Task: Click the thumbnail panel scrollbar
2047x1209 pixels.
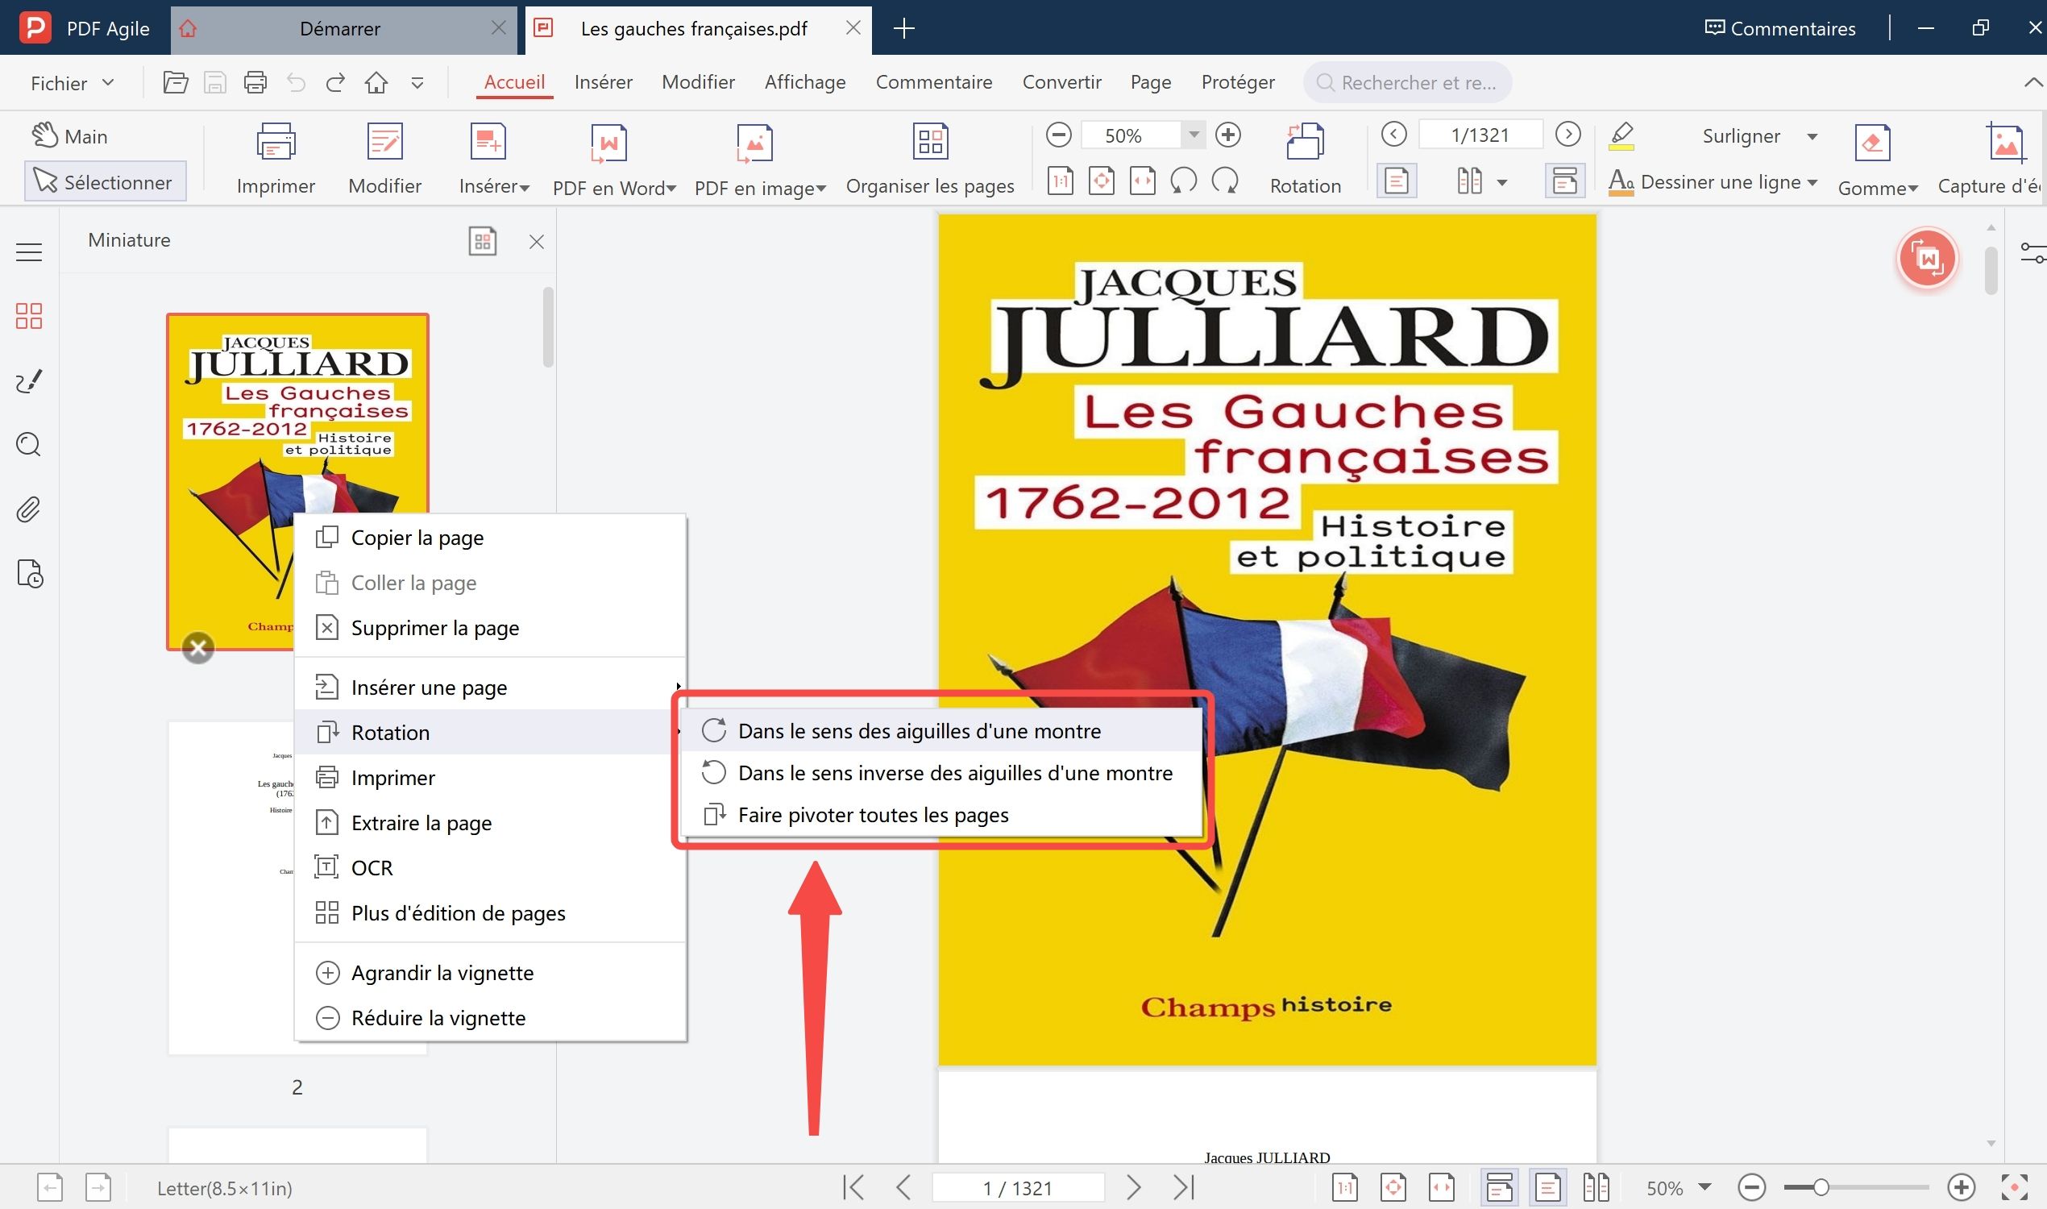Action: click(548, 326)
